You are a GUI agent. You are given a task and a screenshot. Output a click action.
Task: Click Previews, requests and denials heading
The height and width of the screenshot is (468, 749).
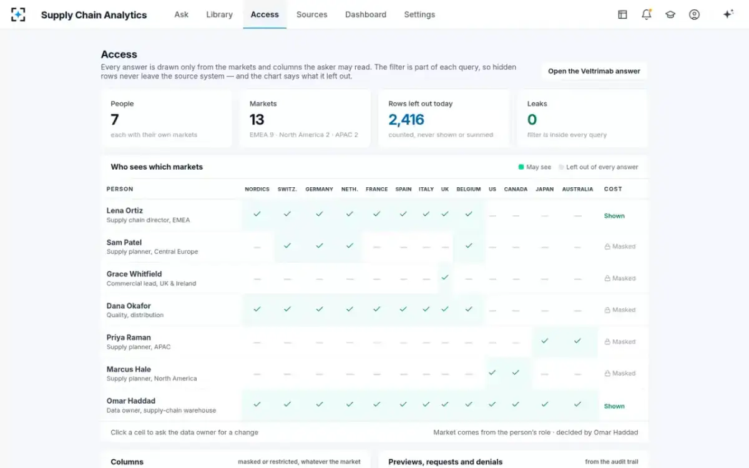446,462
